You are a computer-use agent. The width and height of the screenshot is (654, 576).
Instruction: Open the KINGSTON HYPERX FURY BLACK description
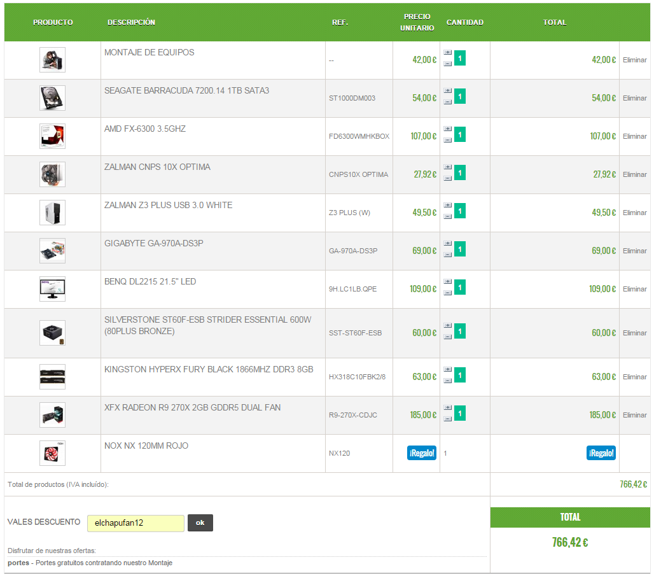(x=209, y=369)
